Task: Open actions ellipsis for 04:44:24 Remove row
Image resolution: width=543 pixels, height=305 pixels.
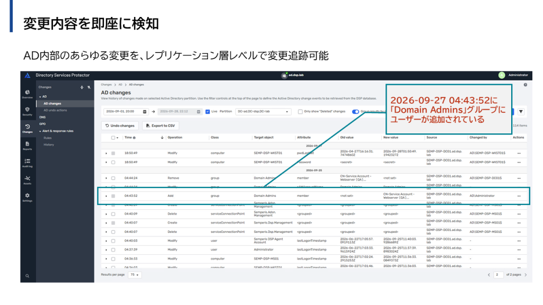Action: [519, 178]
